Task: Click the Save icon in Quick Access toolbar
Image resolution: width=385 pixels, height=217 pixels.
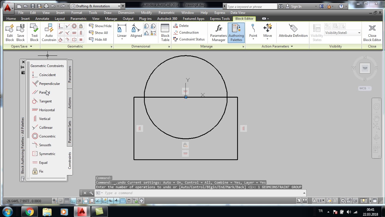Action: (x=32, y=6)
